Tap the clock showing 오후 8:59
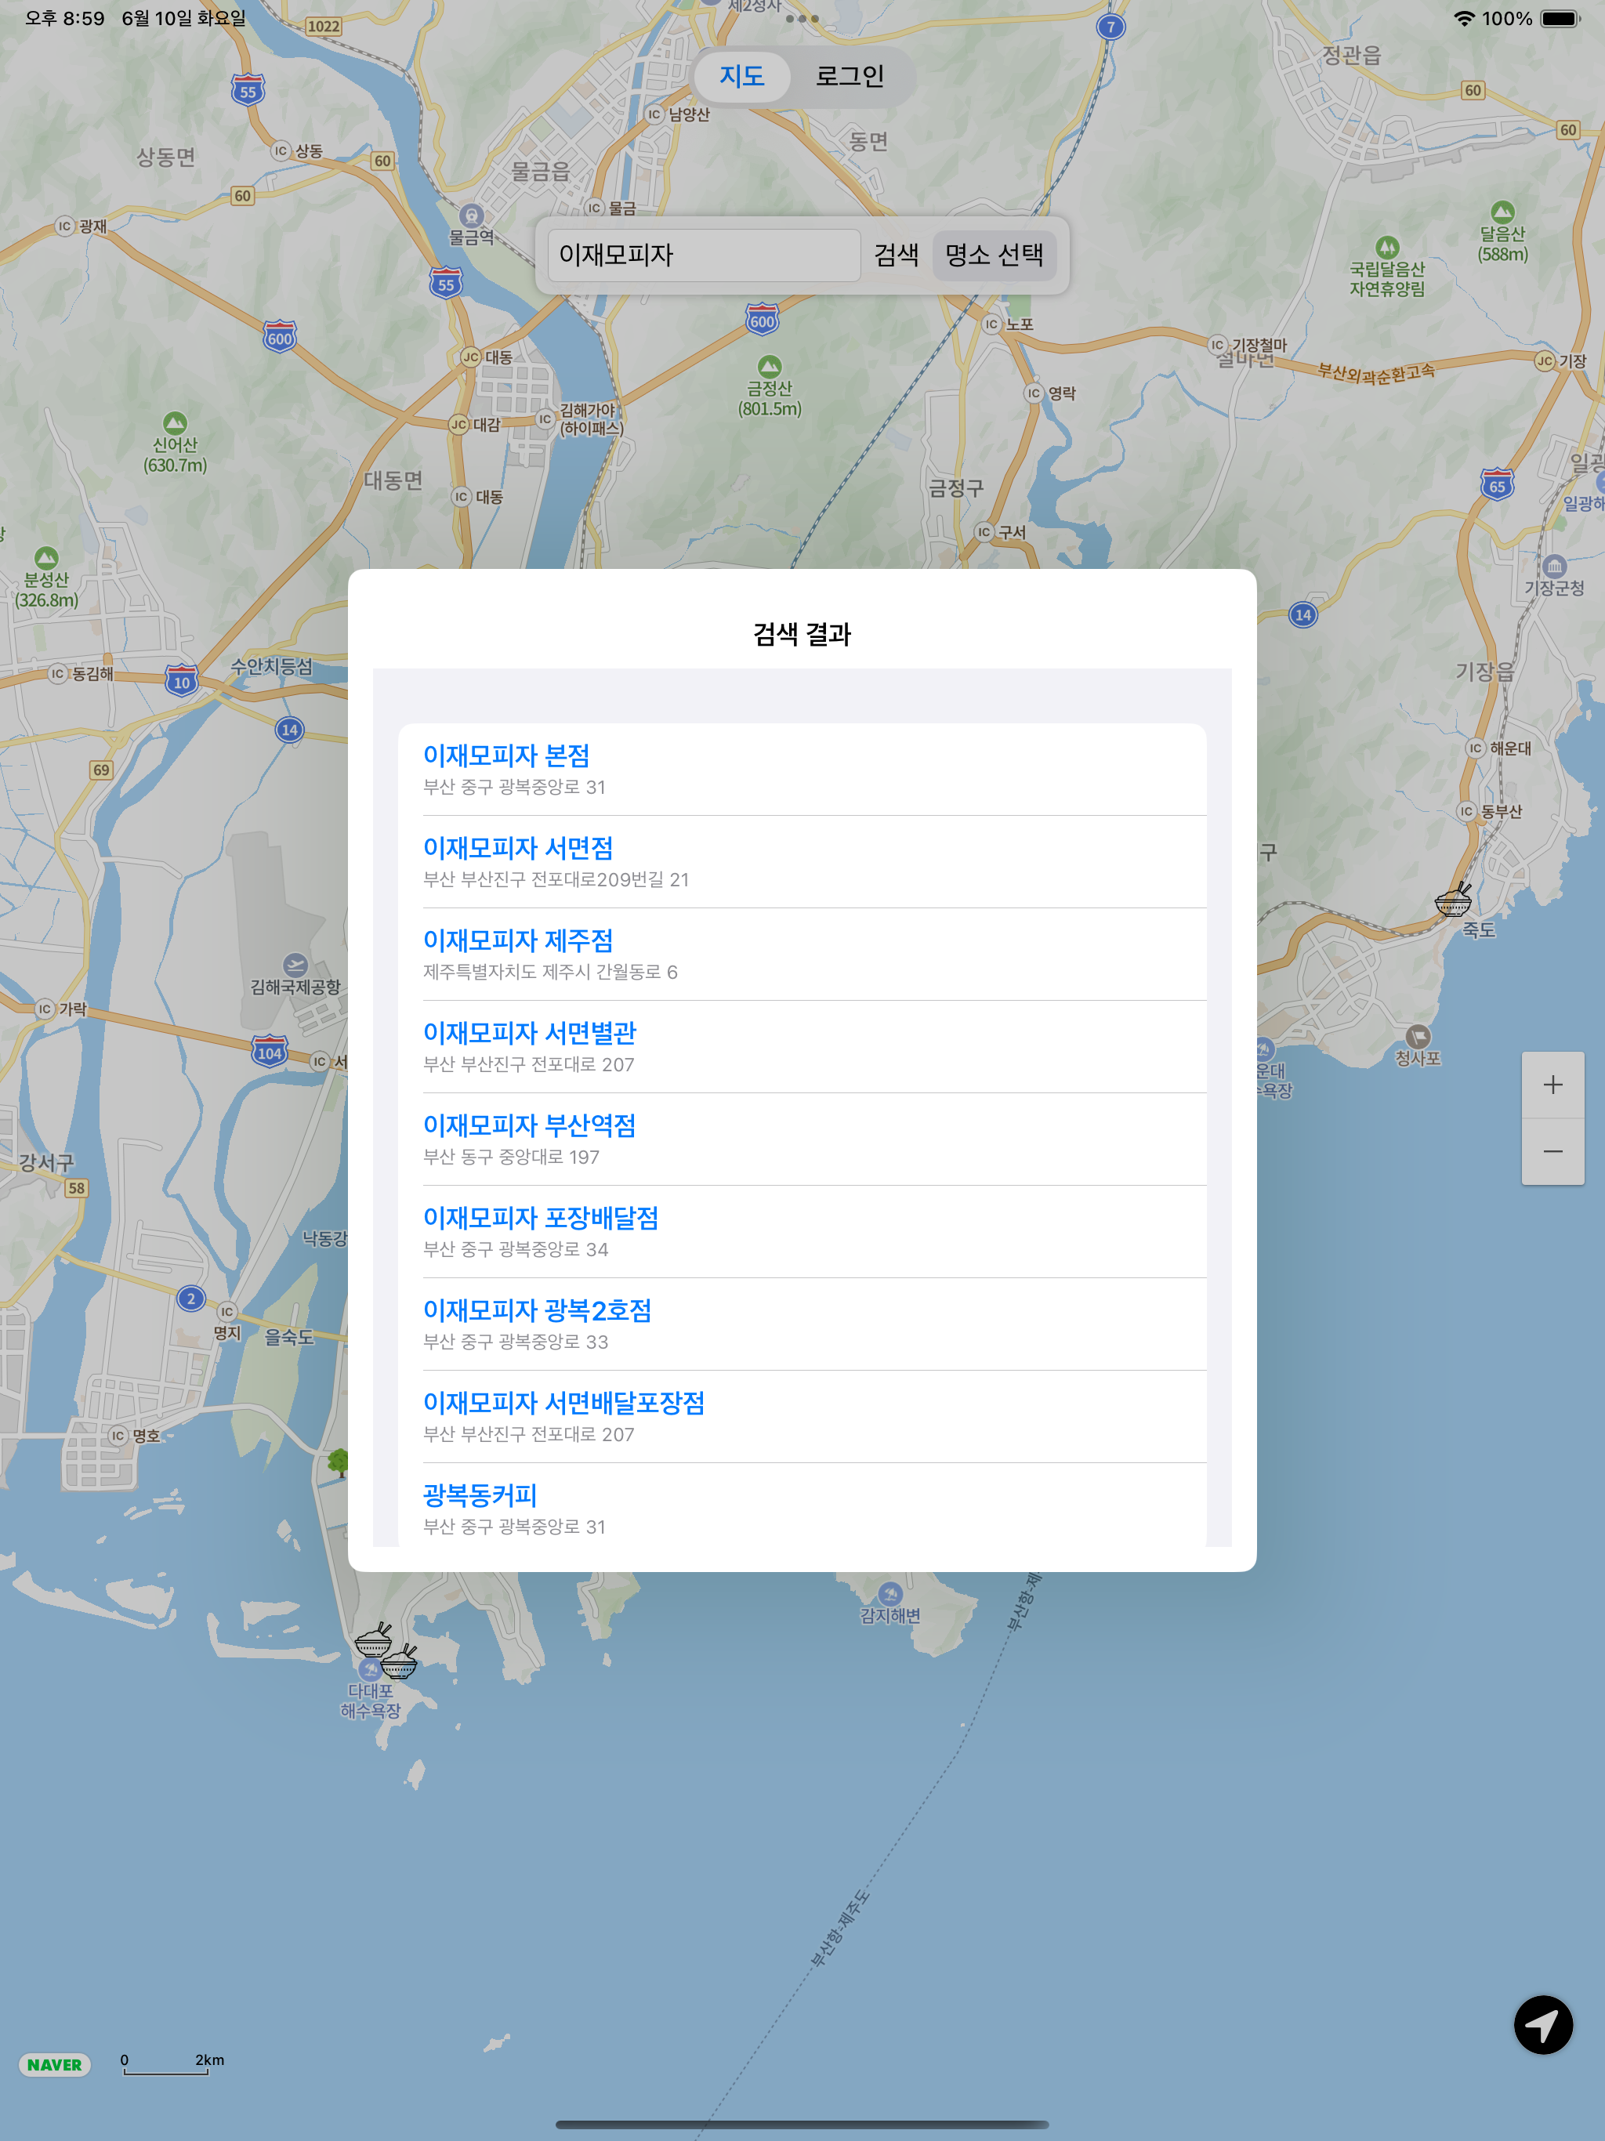The width and height of the screenshot is (1605, 2141). [x=64, y=18]
